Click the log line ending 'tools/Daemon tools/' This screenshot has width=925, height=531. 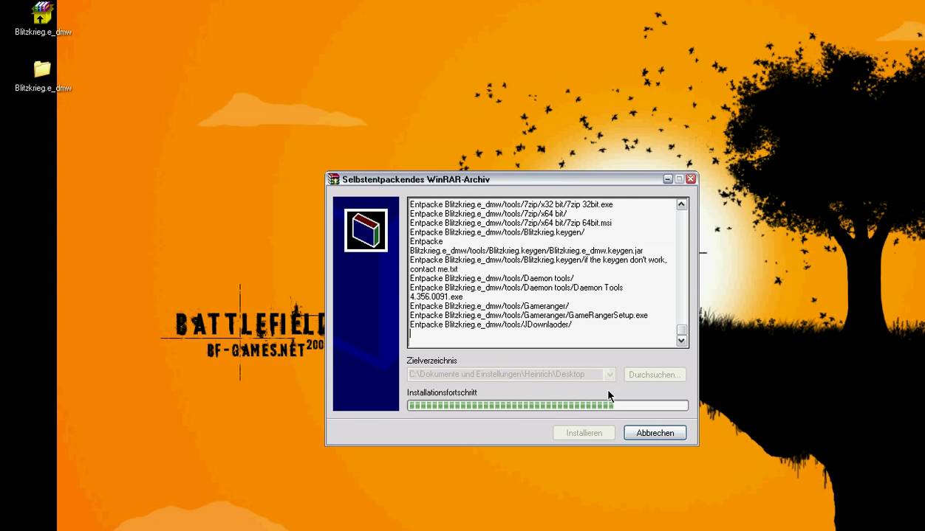click(492, 278)
